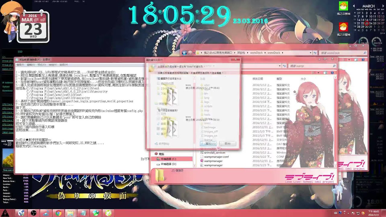Go forward in the wwwDock Explorer window
The image size is (386, 217).
(190, 53)
